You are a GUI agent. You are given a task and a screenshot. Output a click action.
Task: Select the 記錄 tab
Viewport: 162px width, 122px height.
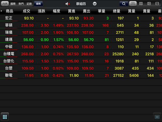point(29,4)
